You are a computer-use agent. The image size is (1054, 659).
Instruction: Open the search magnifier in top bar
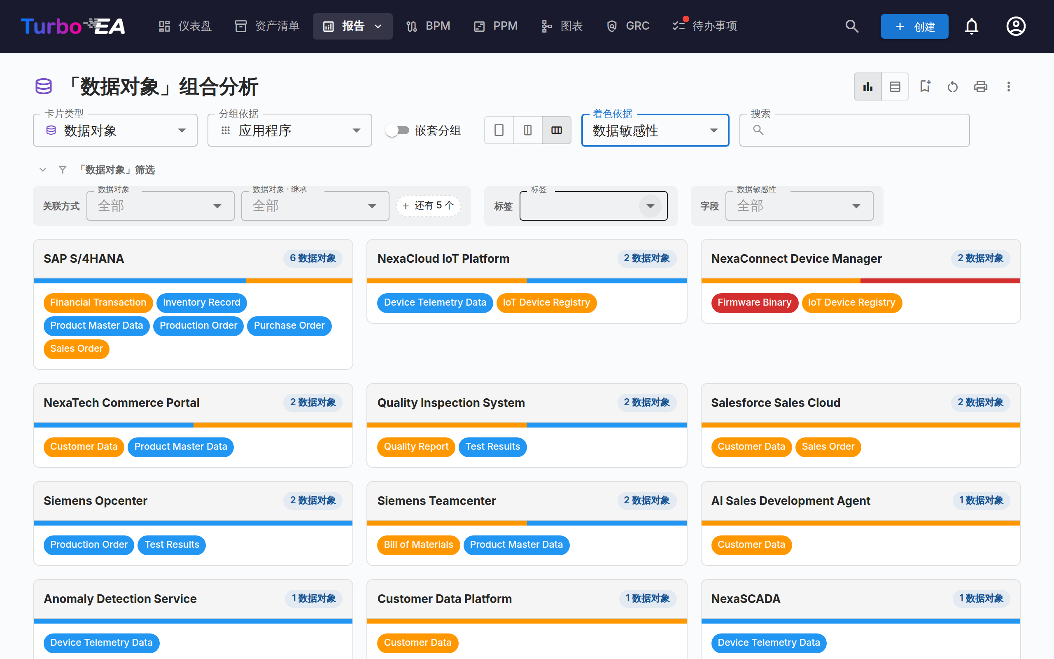(x=852, y=26)
